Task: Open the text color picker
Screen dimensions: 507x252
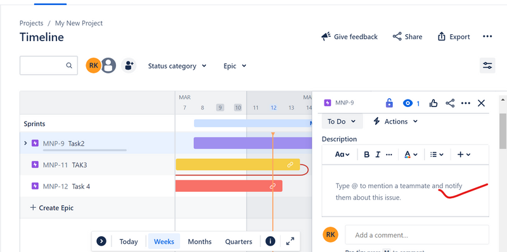Action: [x=411, y=154]
